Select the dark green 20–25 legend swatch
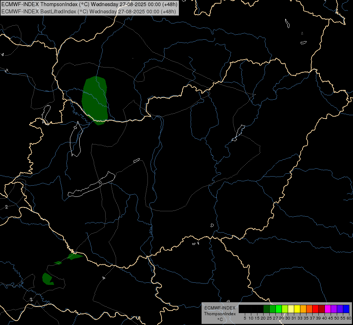 point(266,309)
